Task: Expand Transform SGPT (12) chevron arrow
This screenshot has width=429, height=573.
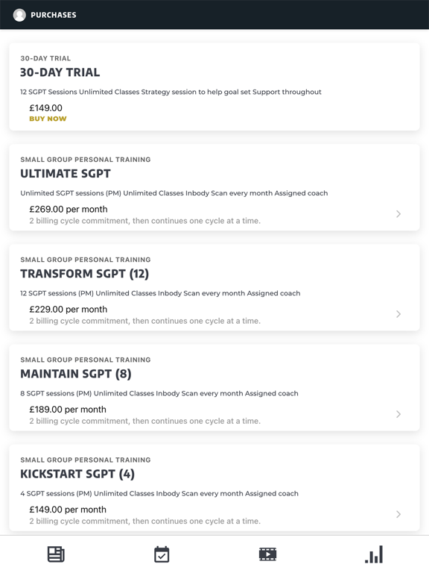Action: point(398,314)
